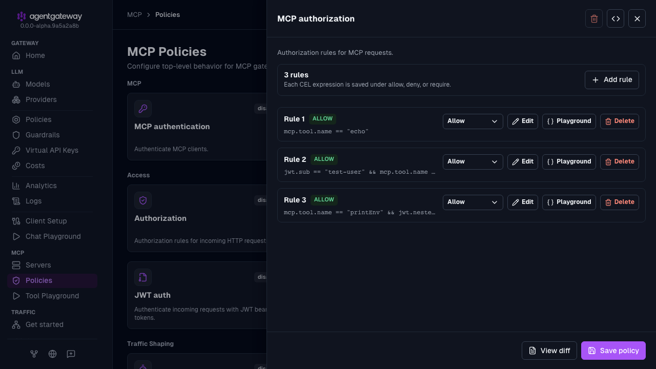
Task: Open the Rule 3 action dropdown
Action: point(473,202)
